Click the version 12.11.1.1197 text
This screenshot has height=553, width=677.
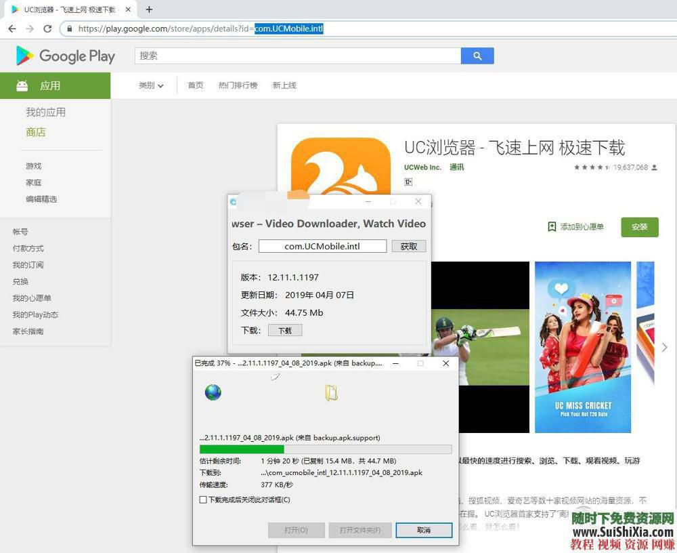click(292, 277)
